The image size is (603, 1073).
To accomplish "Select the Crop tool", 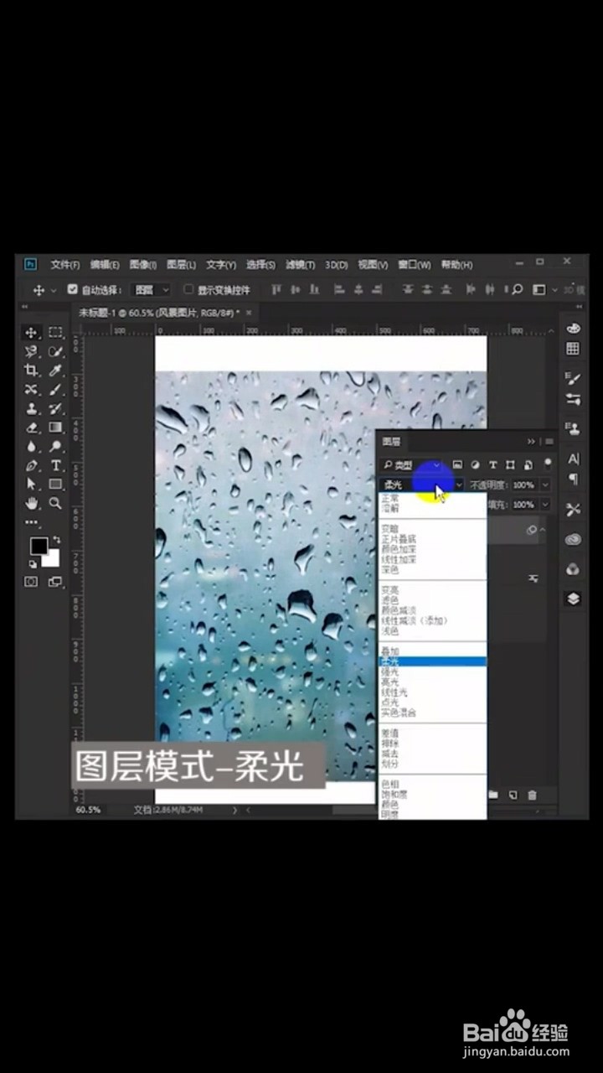I will 32,371.
